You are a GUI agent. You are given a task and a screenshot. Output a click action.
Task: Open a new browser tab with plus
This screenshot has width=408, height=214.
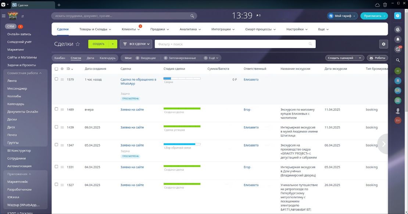59,5
